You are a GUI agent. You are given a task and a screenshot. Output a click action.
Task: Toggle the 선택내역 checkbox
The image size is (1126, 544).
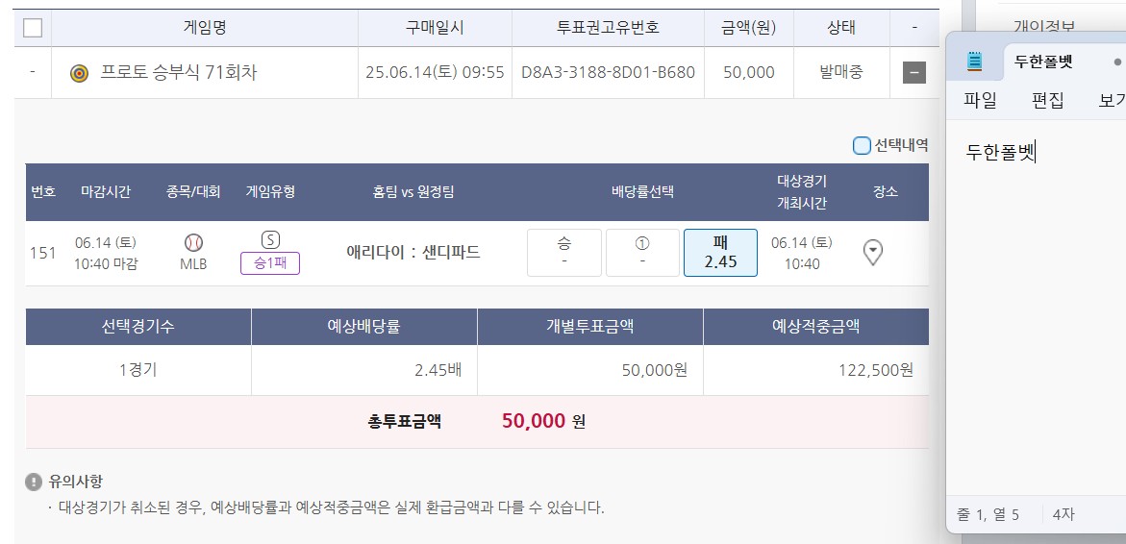(862, 145)
